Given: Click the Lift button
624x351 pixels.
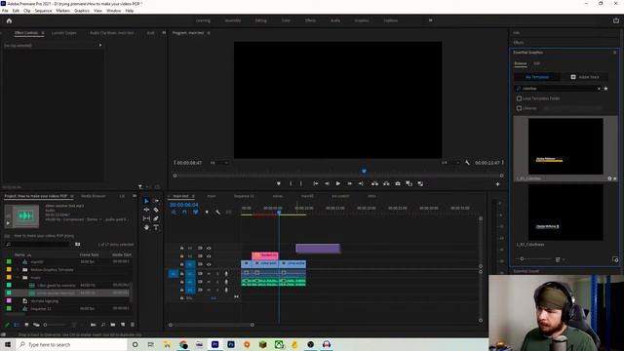Looking at the screenshot, I should [x=374, y=183].
